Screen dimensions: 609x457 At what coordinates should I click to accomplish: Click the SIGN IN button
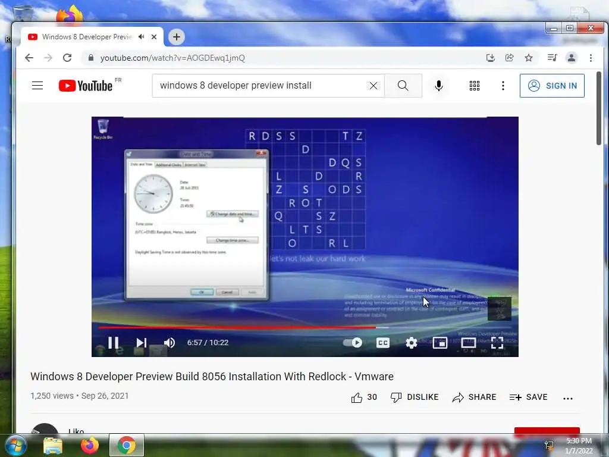[552, 86]
